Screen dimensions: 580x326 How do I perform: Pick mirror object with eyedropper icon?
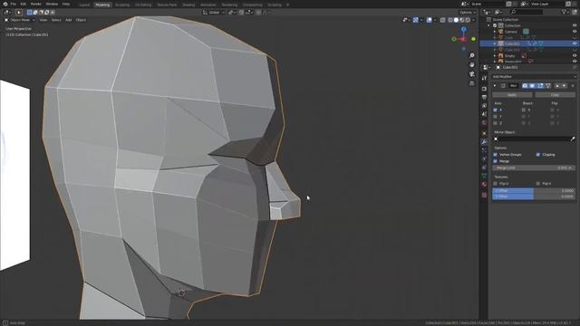(573, 139)
